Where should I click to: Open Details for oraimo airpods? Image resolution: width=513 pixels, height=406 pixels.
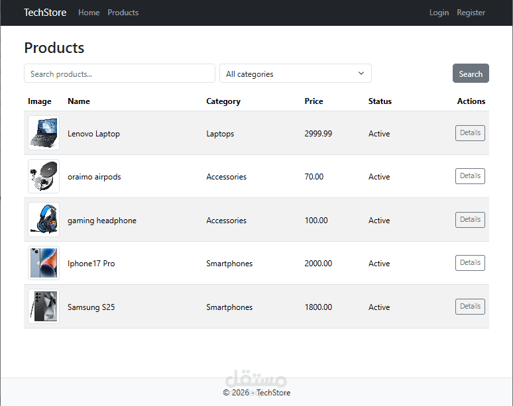click(x=470, y=176)
